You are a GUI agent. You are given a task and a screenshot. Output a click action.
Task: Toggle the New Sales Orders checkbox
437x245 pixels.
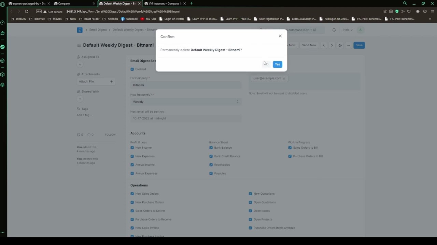pos(132,194)
